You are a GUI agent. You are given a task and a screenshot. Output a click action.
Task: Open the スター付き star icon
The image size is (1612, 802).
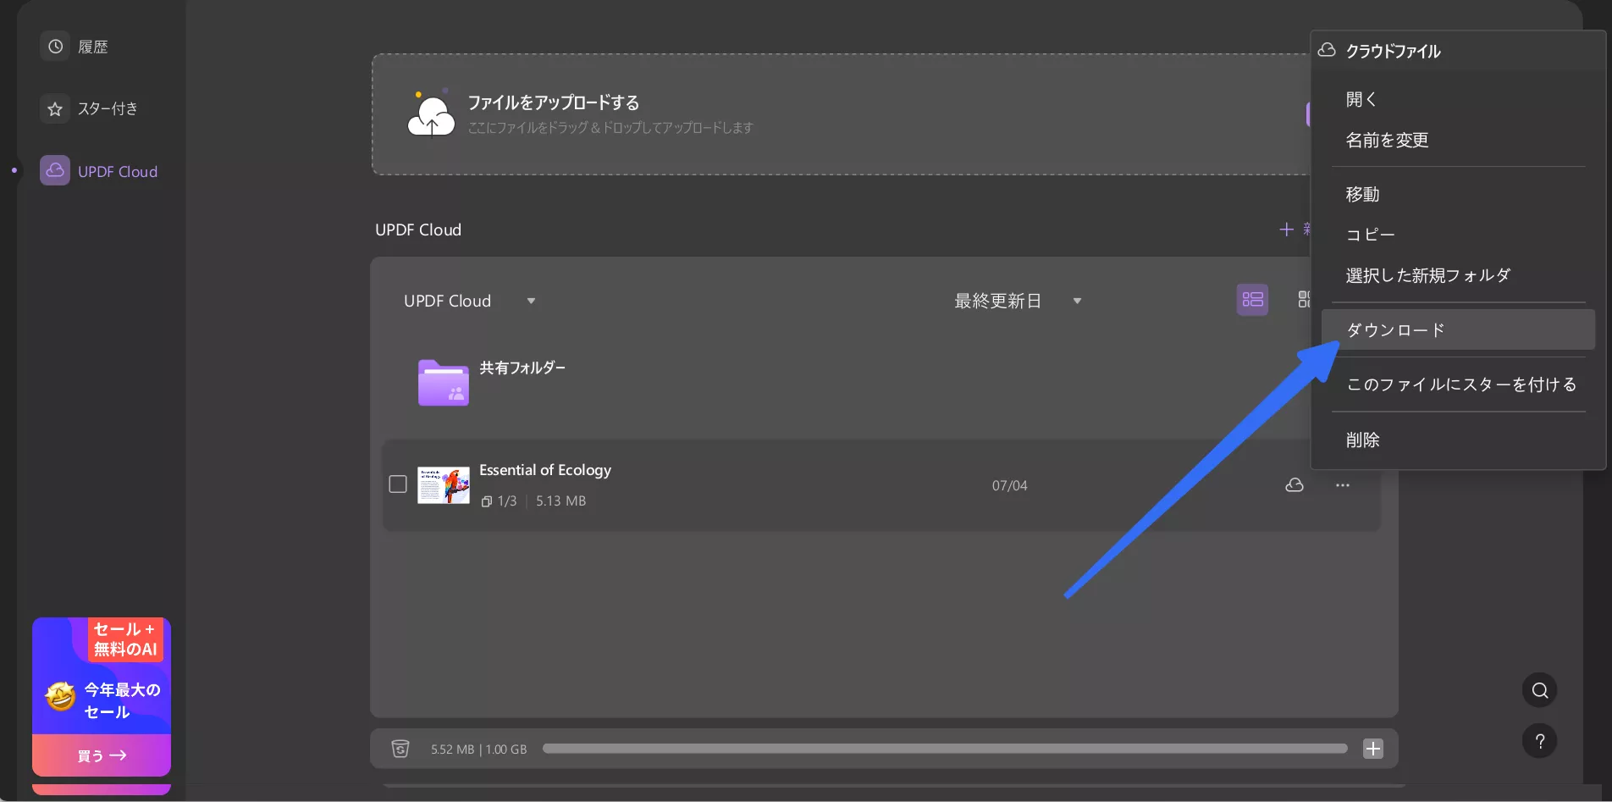coord(55,108)
